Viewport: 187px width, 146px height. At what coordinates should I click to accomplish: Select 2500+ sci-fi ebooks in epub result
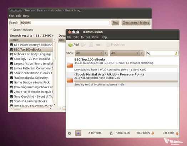31,92
